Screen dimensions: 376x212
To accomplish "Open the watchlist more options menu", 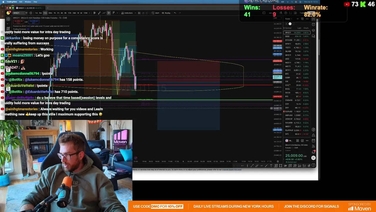I will 307,19.
